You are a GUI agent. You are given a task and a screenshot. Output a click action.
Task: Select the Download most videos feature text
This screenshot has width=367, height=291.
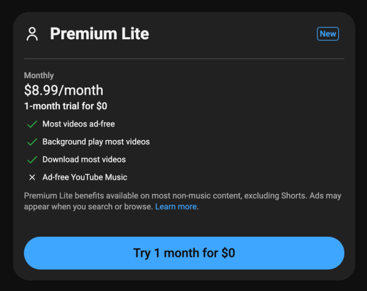[84, 160]
